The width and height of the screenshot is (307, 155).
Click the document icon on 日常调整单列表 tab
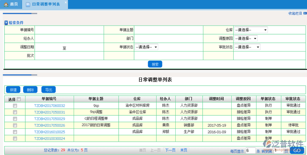pyautogui.click(x=28, y=4)
